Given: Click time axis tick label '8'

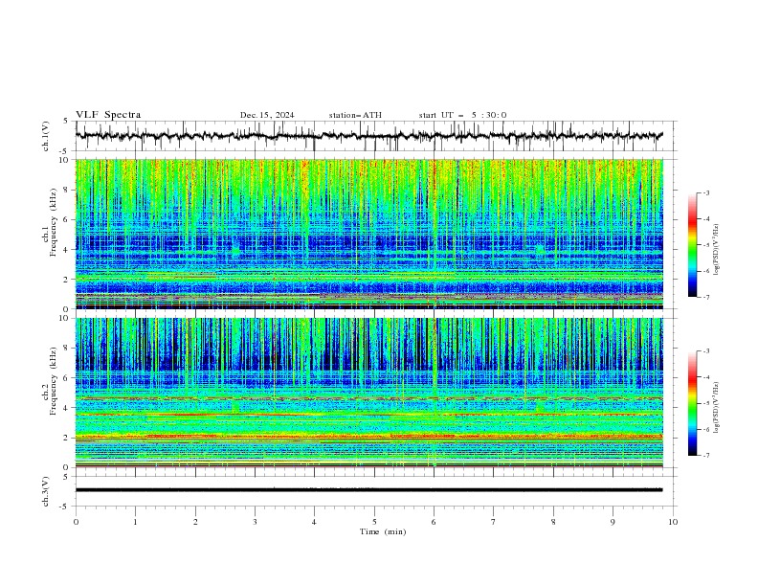Looking at the screenshot, I should (x=553, y=522).
